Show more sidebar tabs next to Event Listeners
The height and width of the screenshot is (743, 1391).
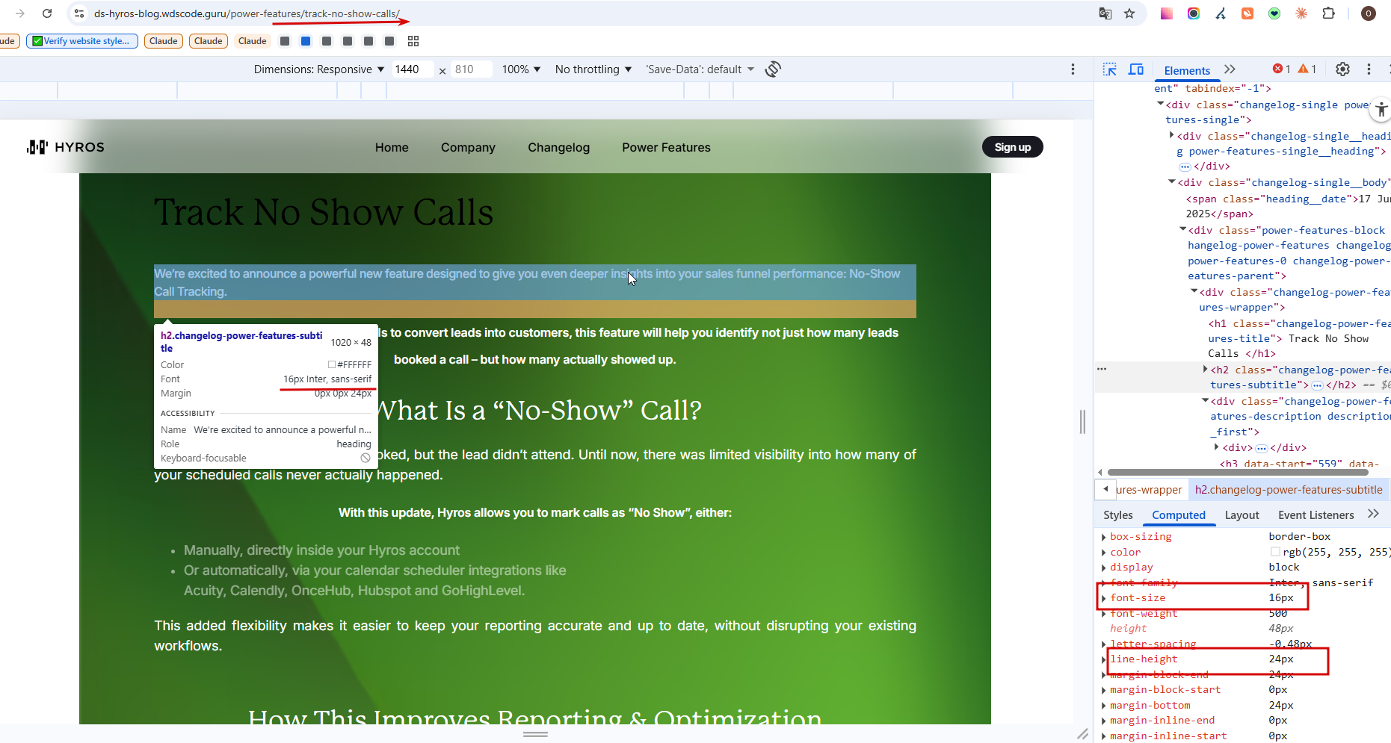1373,514
